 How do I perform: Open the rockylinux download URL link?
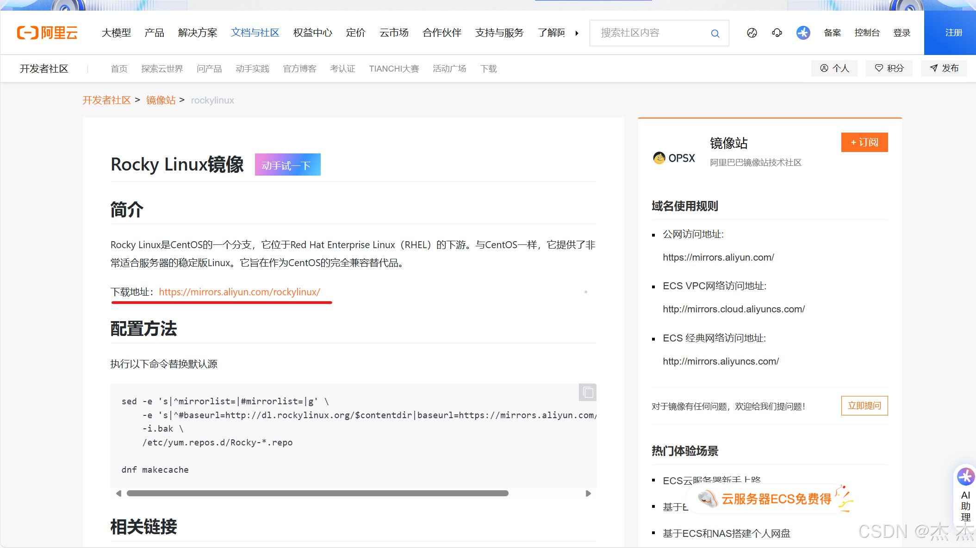coord(239,292)
